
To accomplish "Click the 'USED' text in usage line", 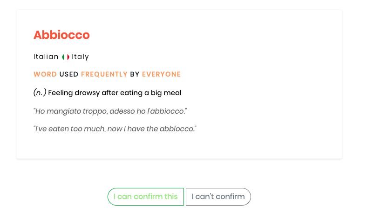I will 69,74.
